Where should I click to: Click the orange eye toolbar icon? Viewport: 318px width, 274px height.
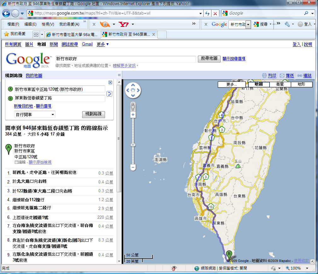105,24
